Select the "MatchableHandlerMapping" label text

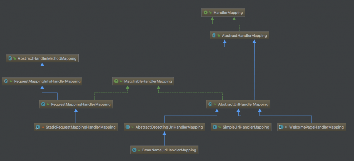(148, 81)
